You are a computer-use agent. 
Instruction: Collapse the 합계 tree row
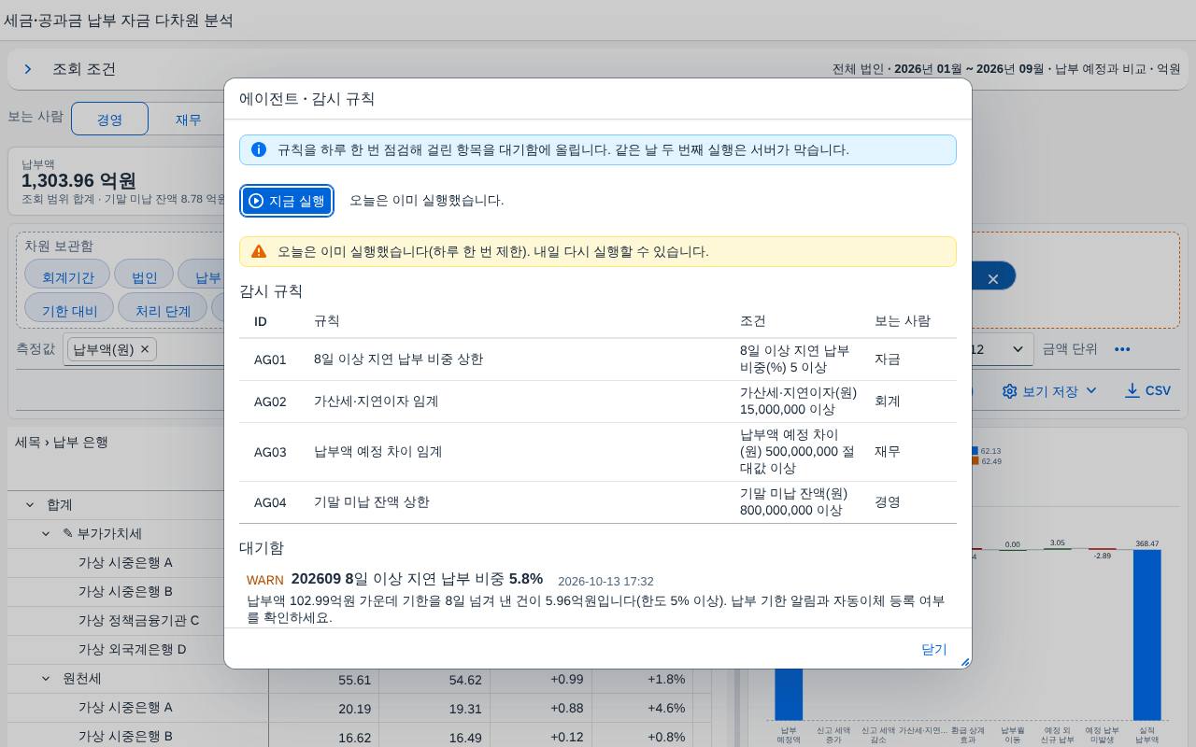(29, 505)
